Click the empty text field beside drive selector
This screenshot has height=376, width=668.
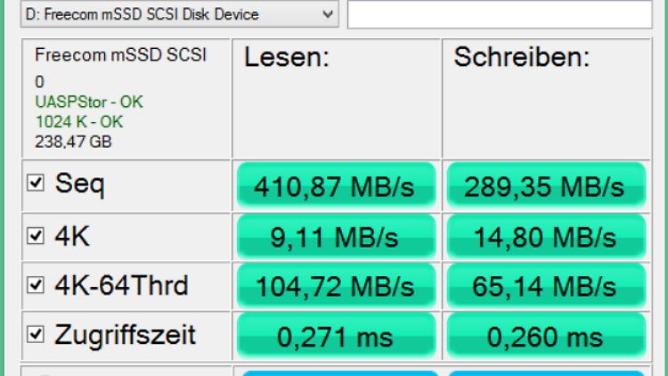pos(499,14)
